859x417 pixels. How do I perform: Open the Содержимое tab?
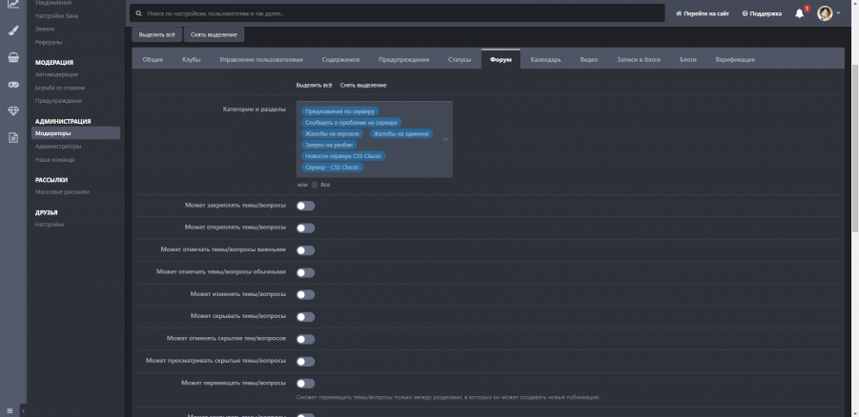(340, 60)
